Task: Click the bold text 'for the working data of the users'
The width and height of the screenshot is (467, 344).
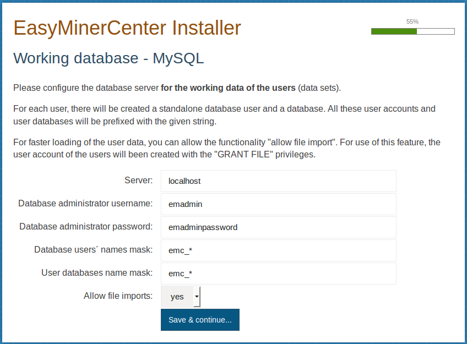Action: point(228,88)
